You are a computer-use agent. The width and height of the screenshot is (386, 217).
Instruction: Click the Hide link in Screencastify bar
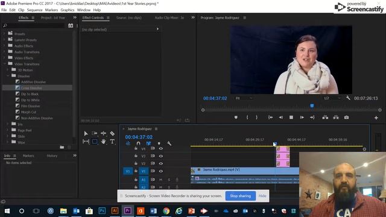pos(262,196)
